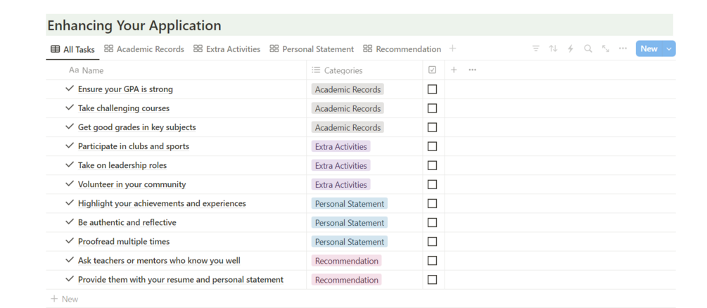
Task: Click the + New row at table bottom
Action: pos(65,299)
